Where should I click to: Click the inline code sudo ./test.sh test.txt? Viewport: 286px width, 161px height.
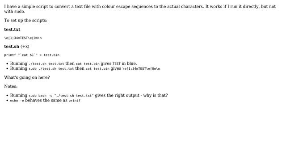(x=51, y=68)
